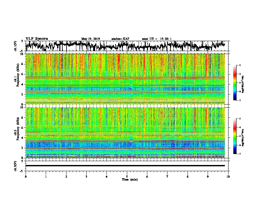Screen dimensions: 257x198
Task: Click time axis tick label "1"
Action: (46, 176)
